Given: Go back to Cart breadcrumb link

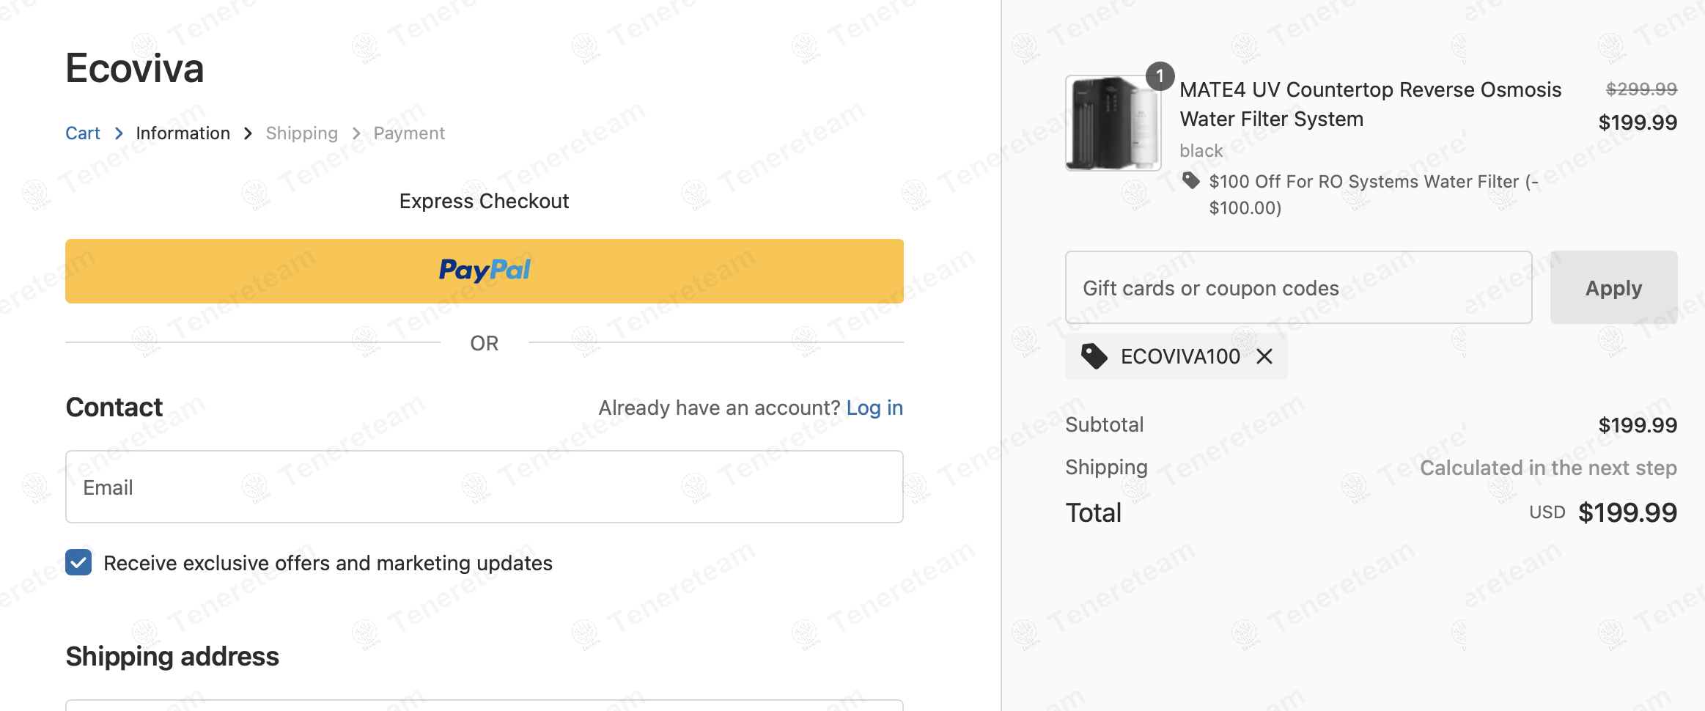Looking at the screenshot, I should pos(83,133).
